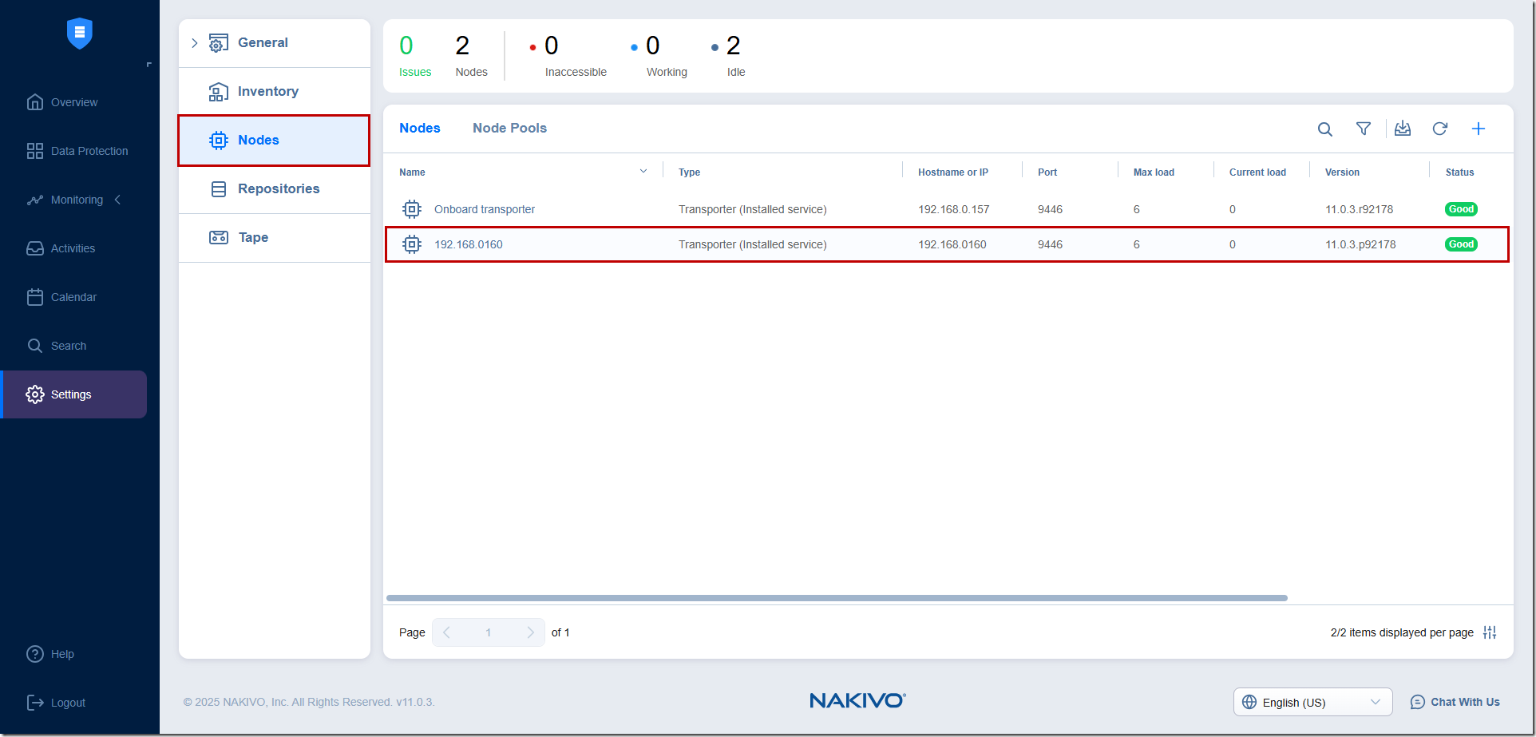Sort by Hostname or IP column
The height and width of the screenshot is (737, 1536).
pyautogui.click(x=953, y=172)
